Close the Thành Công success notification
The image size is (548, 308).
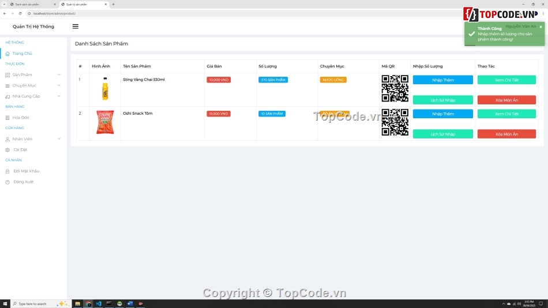click(x=541, y=27)
